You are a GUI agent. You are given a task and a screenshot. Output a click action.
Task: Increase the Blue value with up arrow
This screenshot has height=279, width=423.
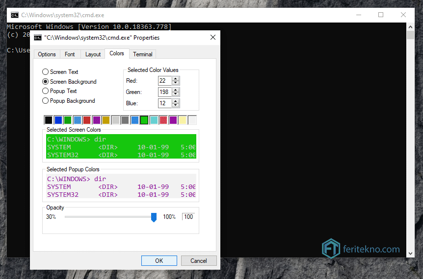pyautogui.click(x=176, y=101)
